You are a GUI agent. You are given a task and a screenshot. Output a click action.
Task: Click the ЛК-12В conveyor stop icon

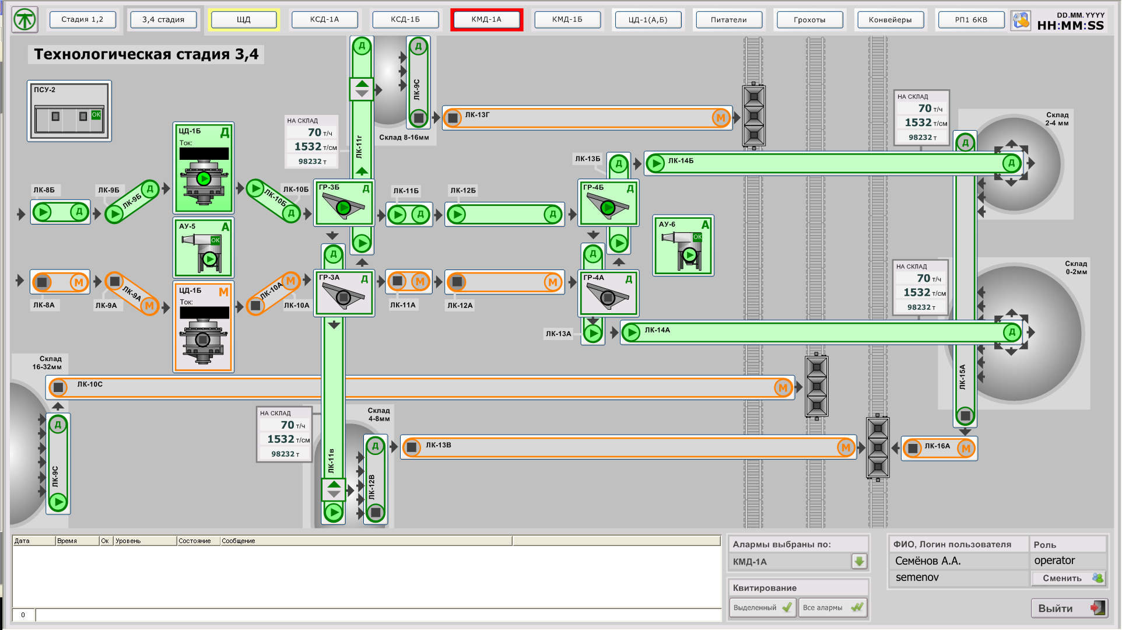tap(376, 513)
